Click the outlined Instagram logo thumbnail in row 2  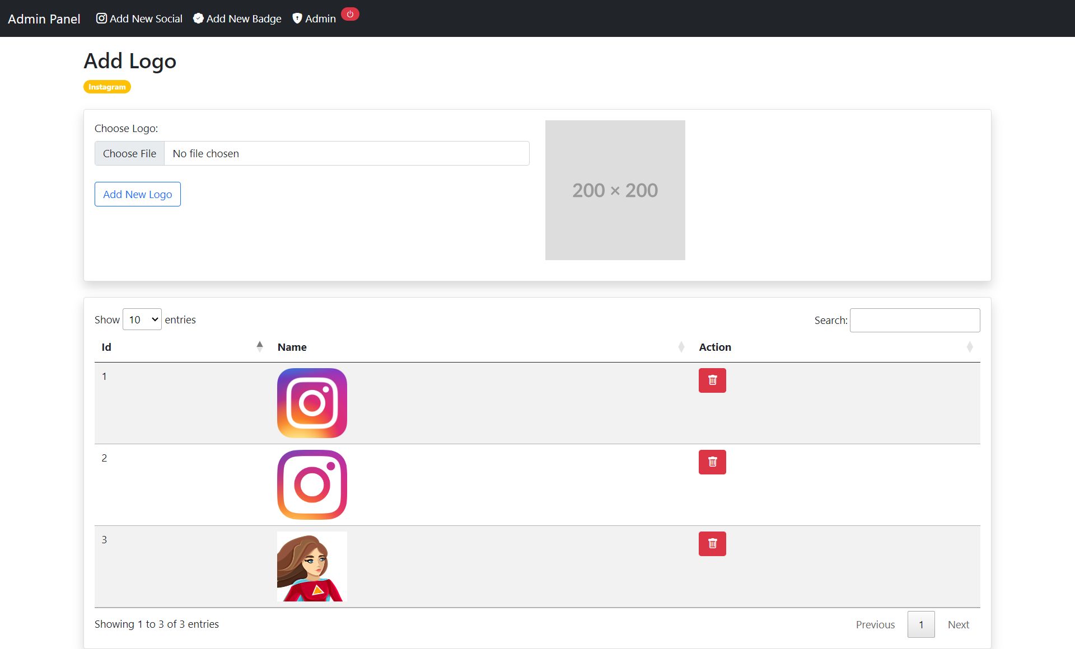coord(312,485)
